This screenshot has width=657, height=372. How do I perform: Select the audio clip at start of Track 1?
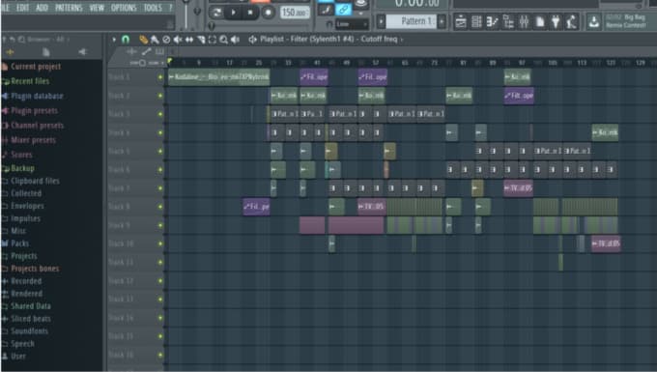coord(218,77)
